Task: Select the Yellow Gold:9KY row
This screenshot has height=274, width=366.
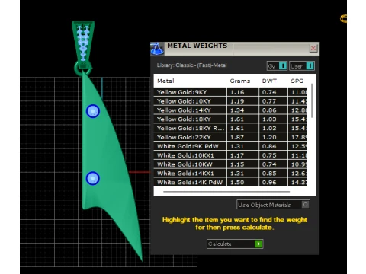Action: click(x=230, y=92)
